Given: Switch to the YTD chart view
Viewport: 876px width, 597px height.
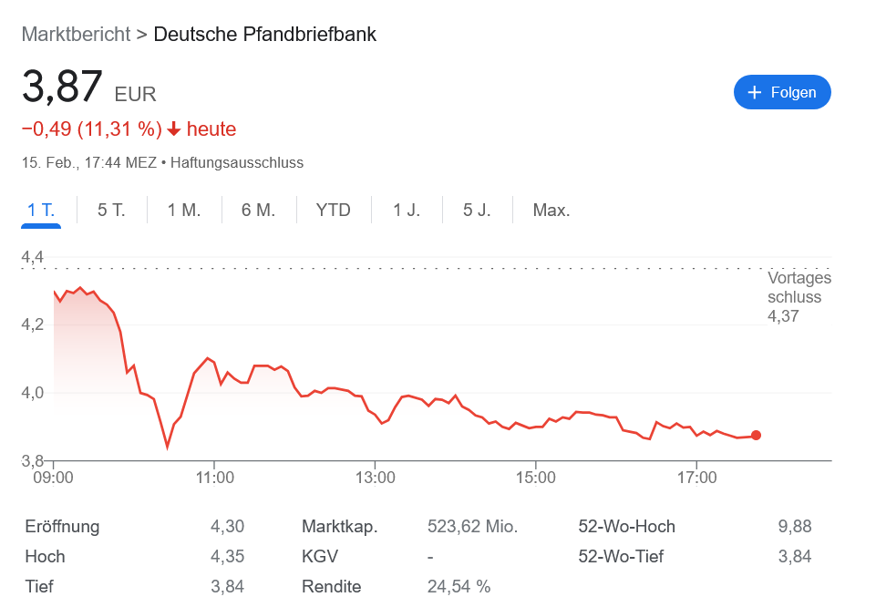Looking at the screenshot, I should pyautogui.click(x=333, y=211).
